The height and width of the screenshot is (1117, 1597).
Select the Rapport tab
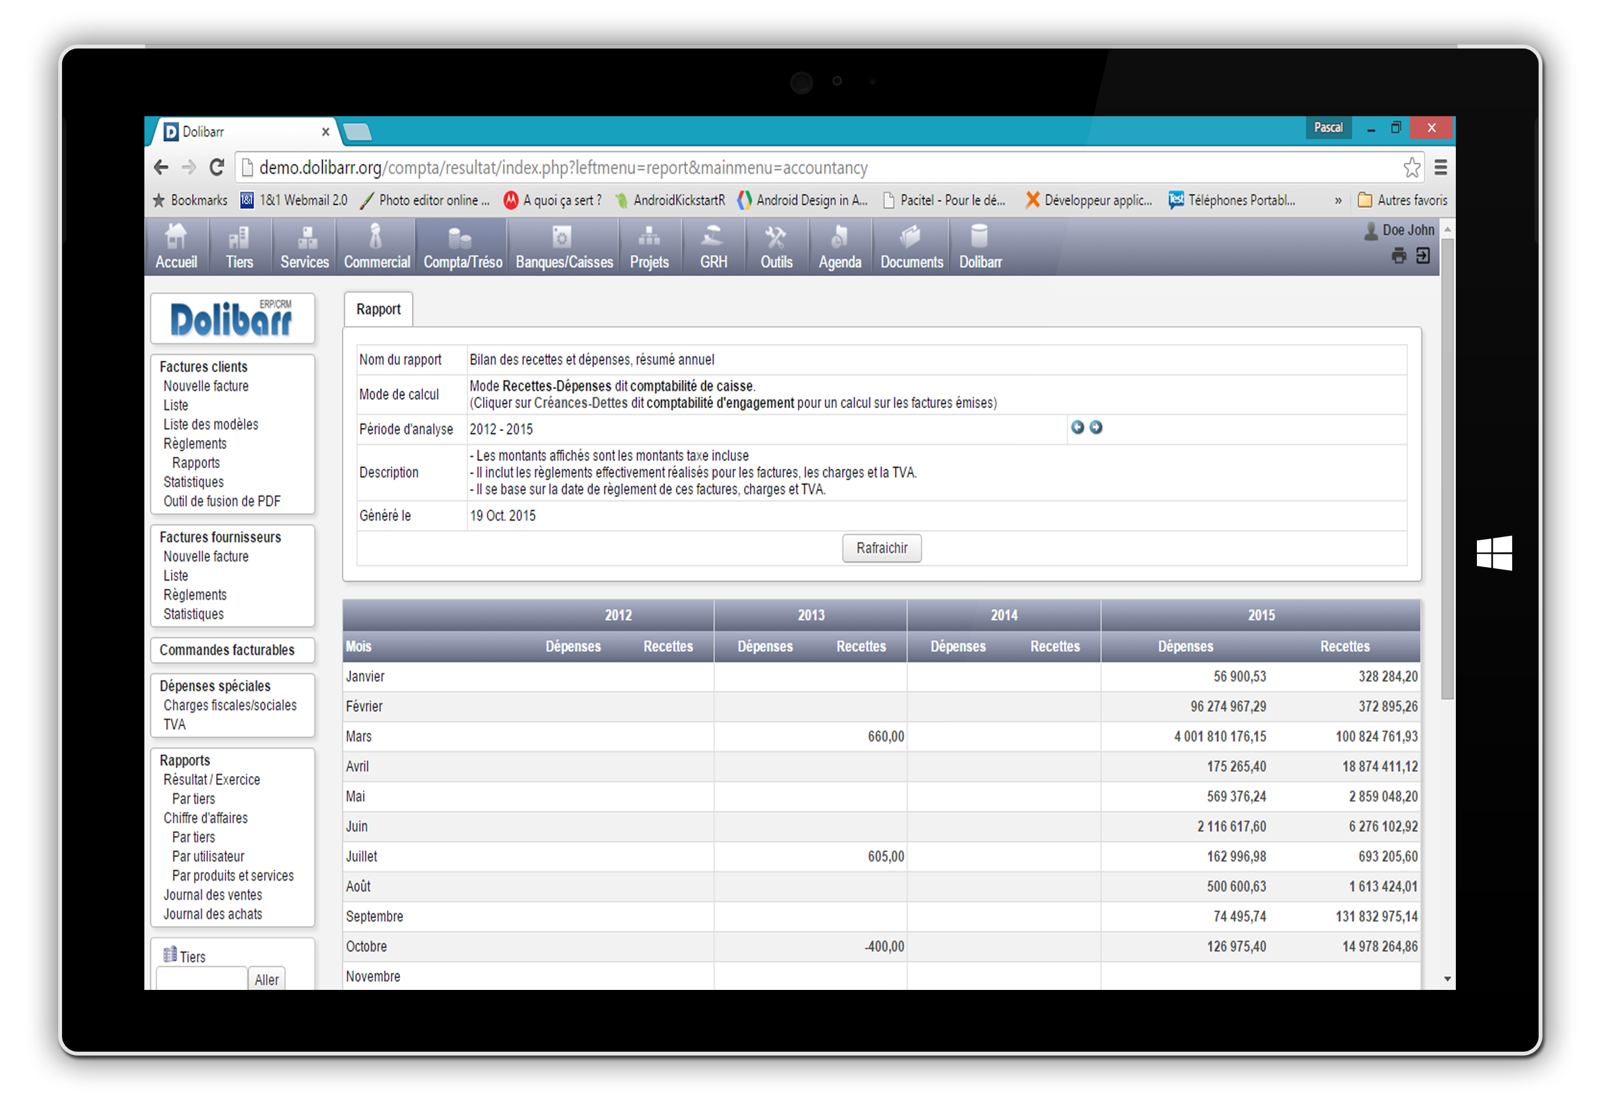[378, 310]
